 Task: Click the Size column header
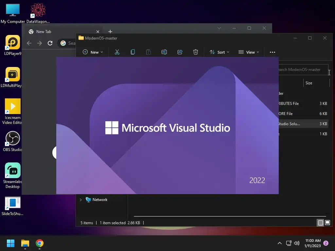click(x=316, y=83)
